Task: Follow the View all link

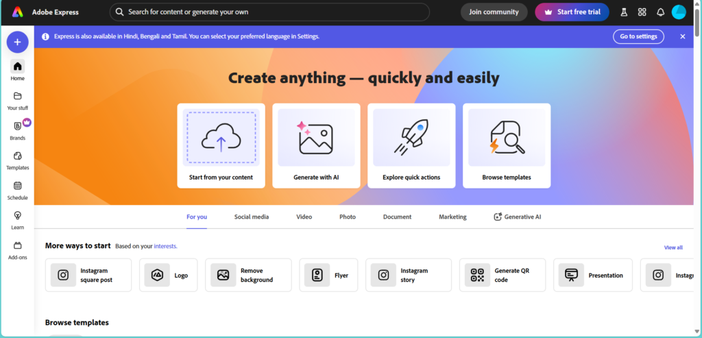Action: pyautogui.click(x=673, y=248)
